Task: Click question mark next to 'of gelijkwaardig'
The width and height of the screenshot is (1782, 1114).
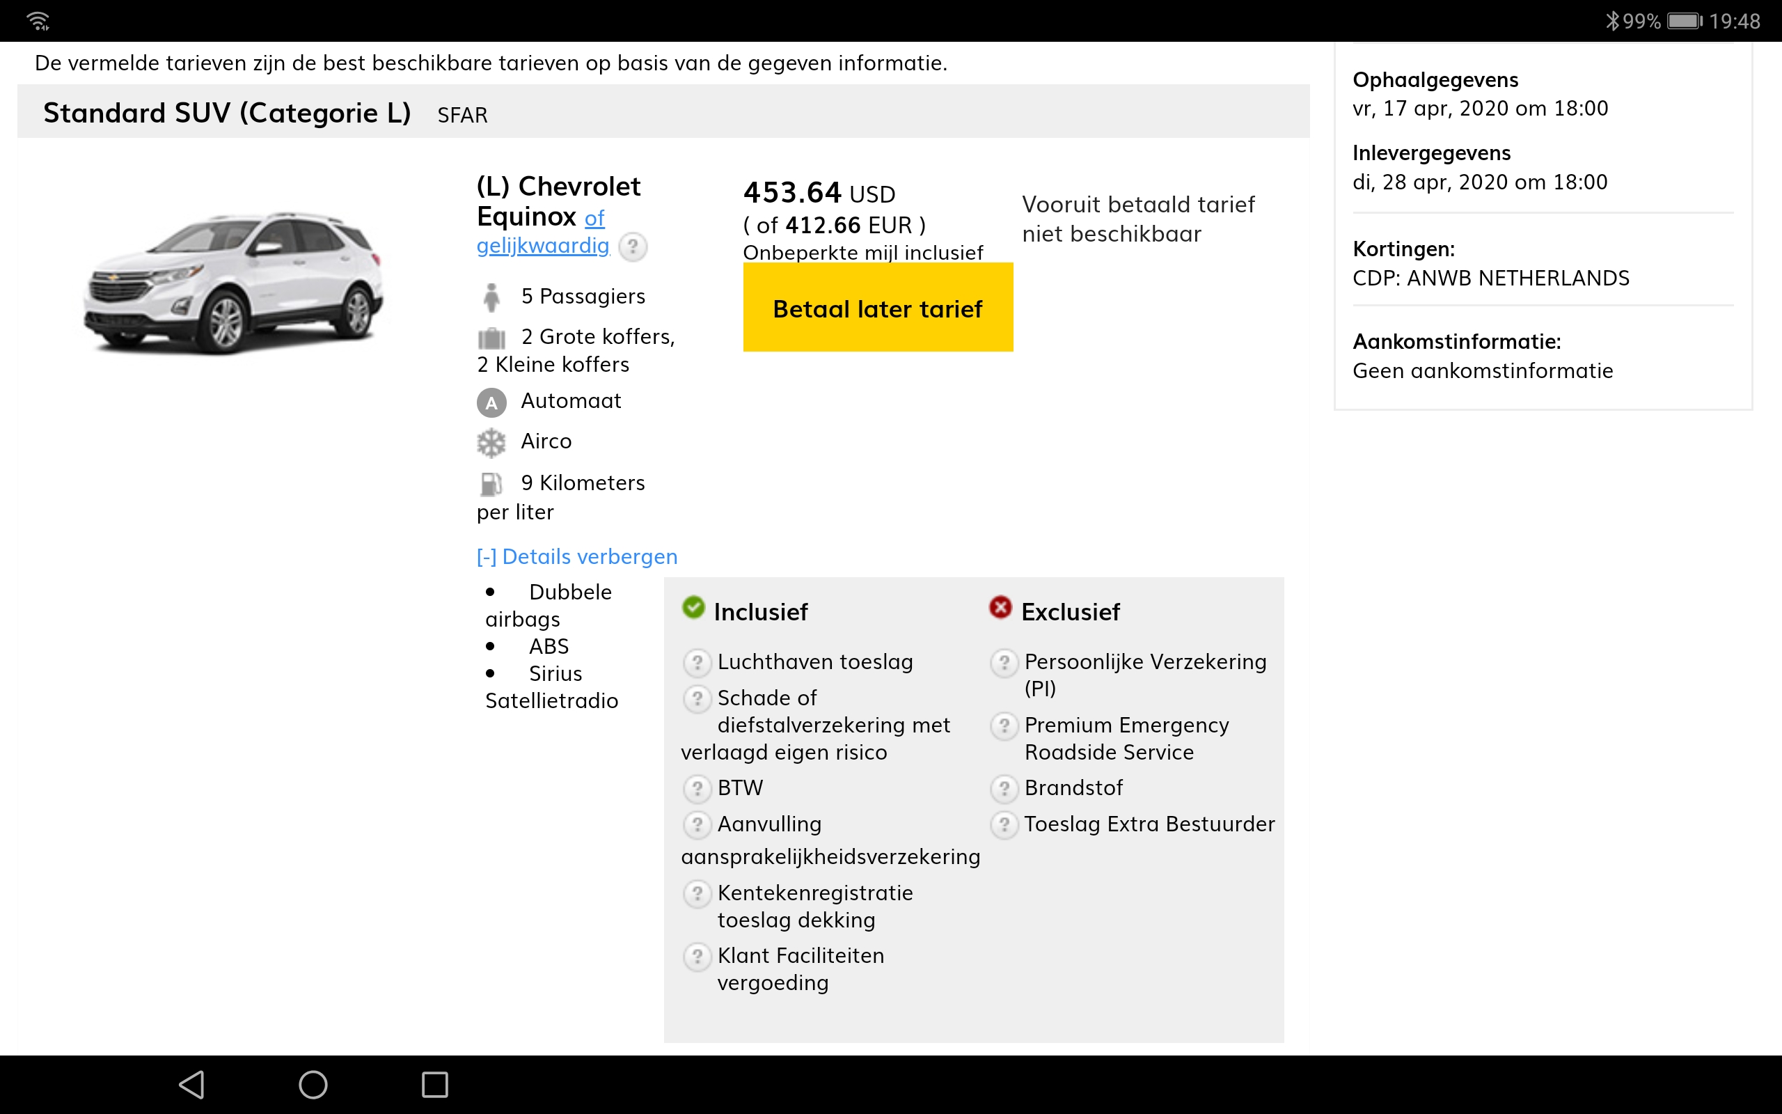Action: [633, 246]
